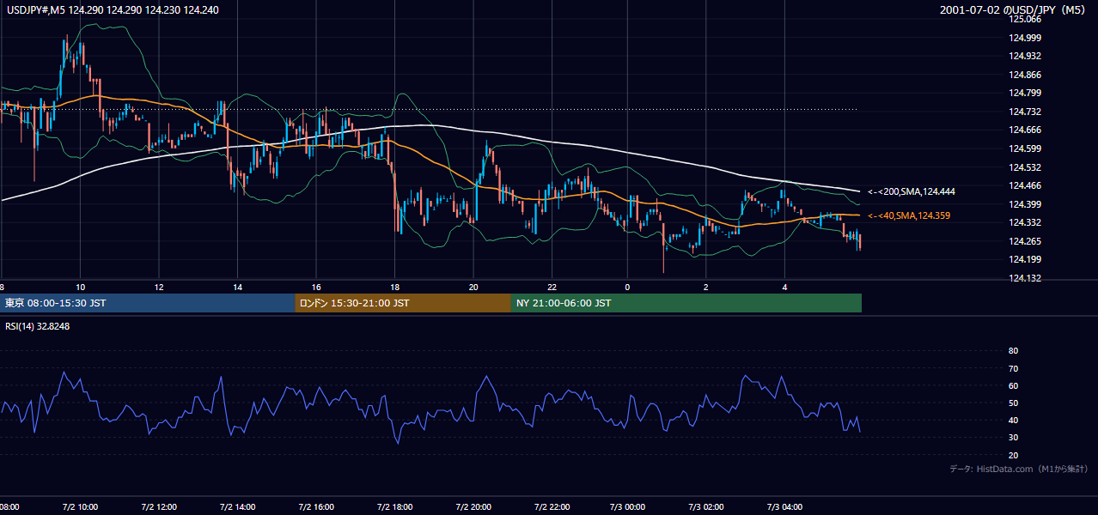
Task: Click price axis label 124.599
Action: pyautogui.click(x=1027, y=148)
